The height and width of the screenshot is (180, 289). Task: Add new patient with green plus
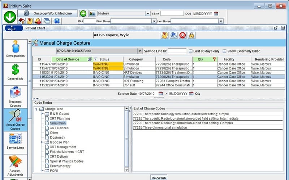(83, 13)
